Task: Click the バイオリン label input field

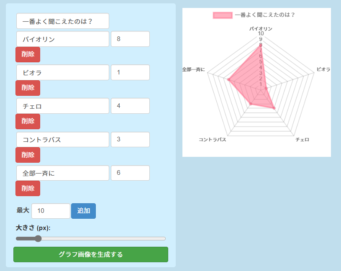Action: point(63,39)
